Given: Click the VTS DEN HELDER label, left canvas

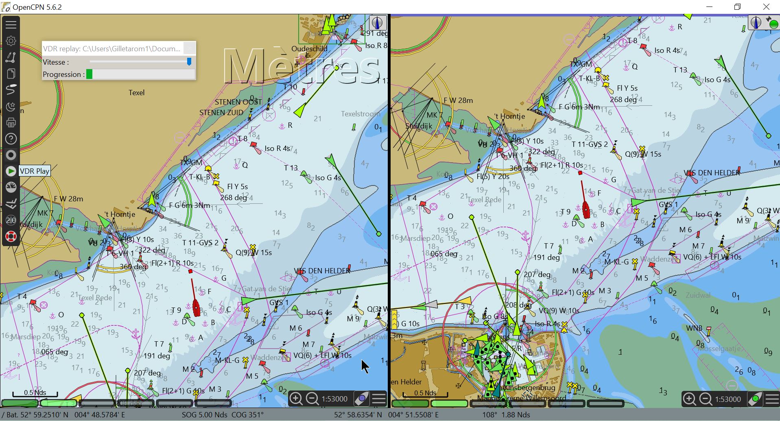Looking at the screenshot, I should click(322, 271).
